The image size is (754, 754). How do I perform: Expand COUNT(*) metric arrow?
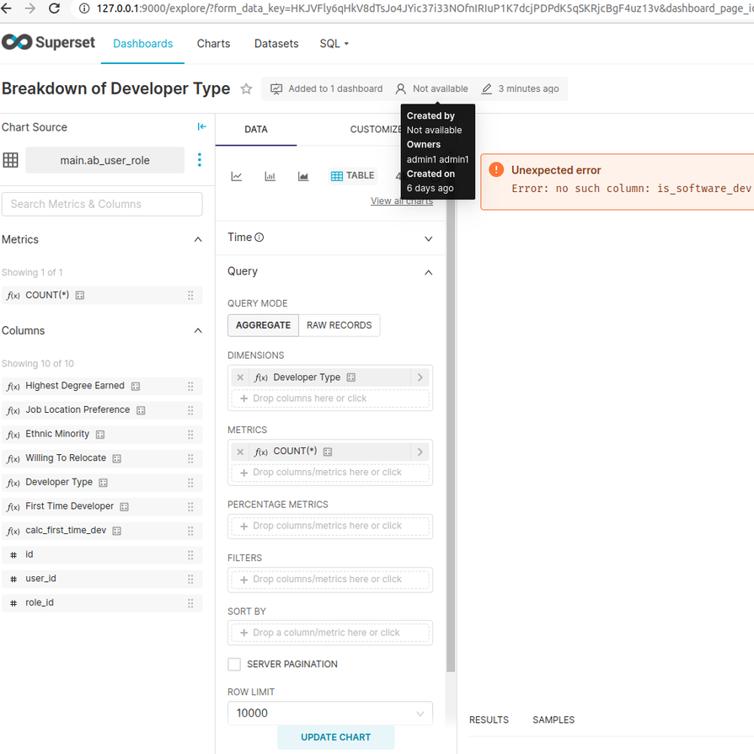420,452
